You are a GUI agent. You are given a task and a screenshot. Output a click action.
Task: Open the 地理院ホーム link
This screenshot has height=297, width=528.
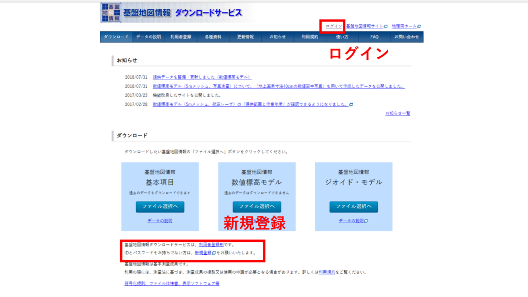[404, 26]
